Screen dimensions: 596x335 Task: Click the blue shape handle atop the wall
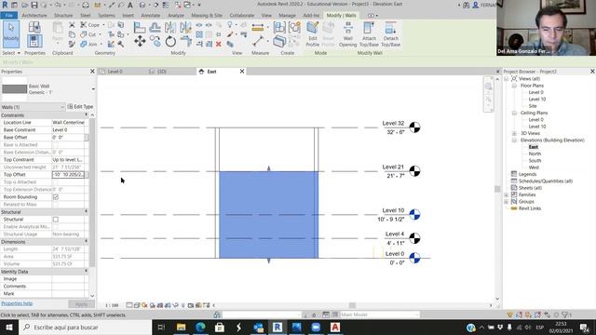pos(269,167)
